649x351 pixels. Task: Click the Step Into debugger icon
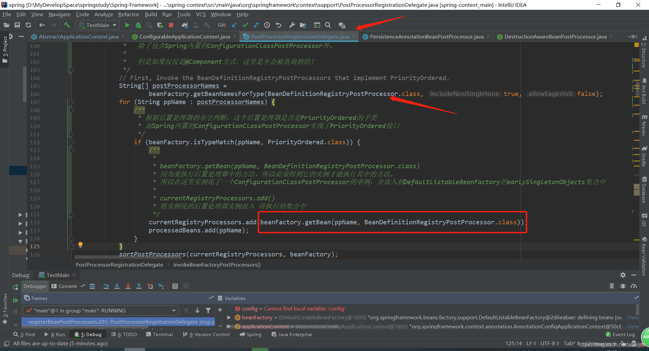coord(117,286)
